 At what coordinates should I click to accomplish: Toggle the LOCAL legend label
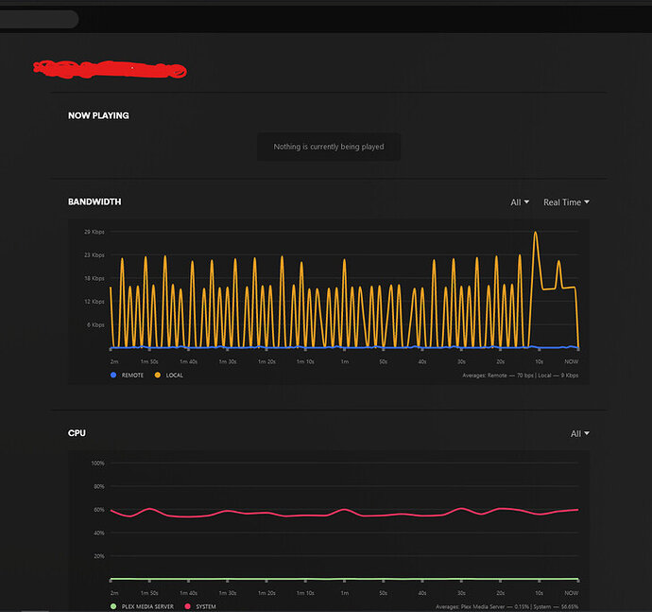(174, 376)
